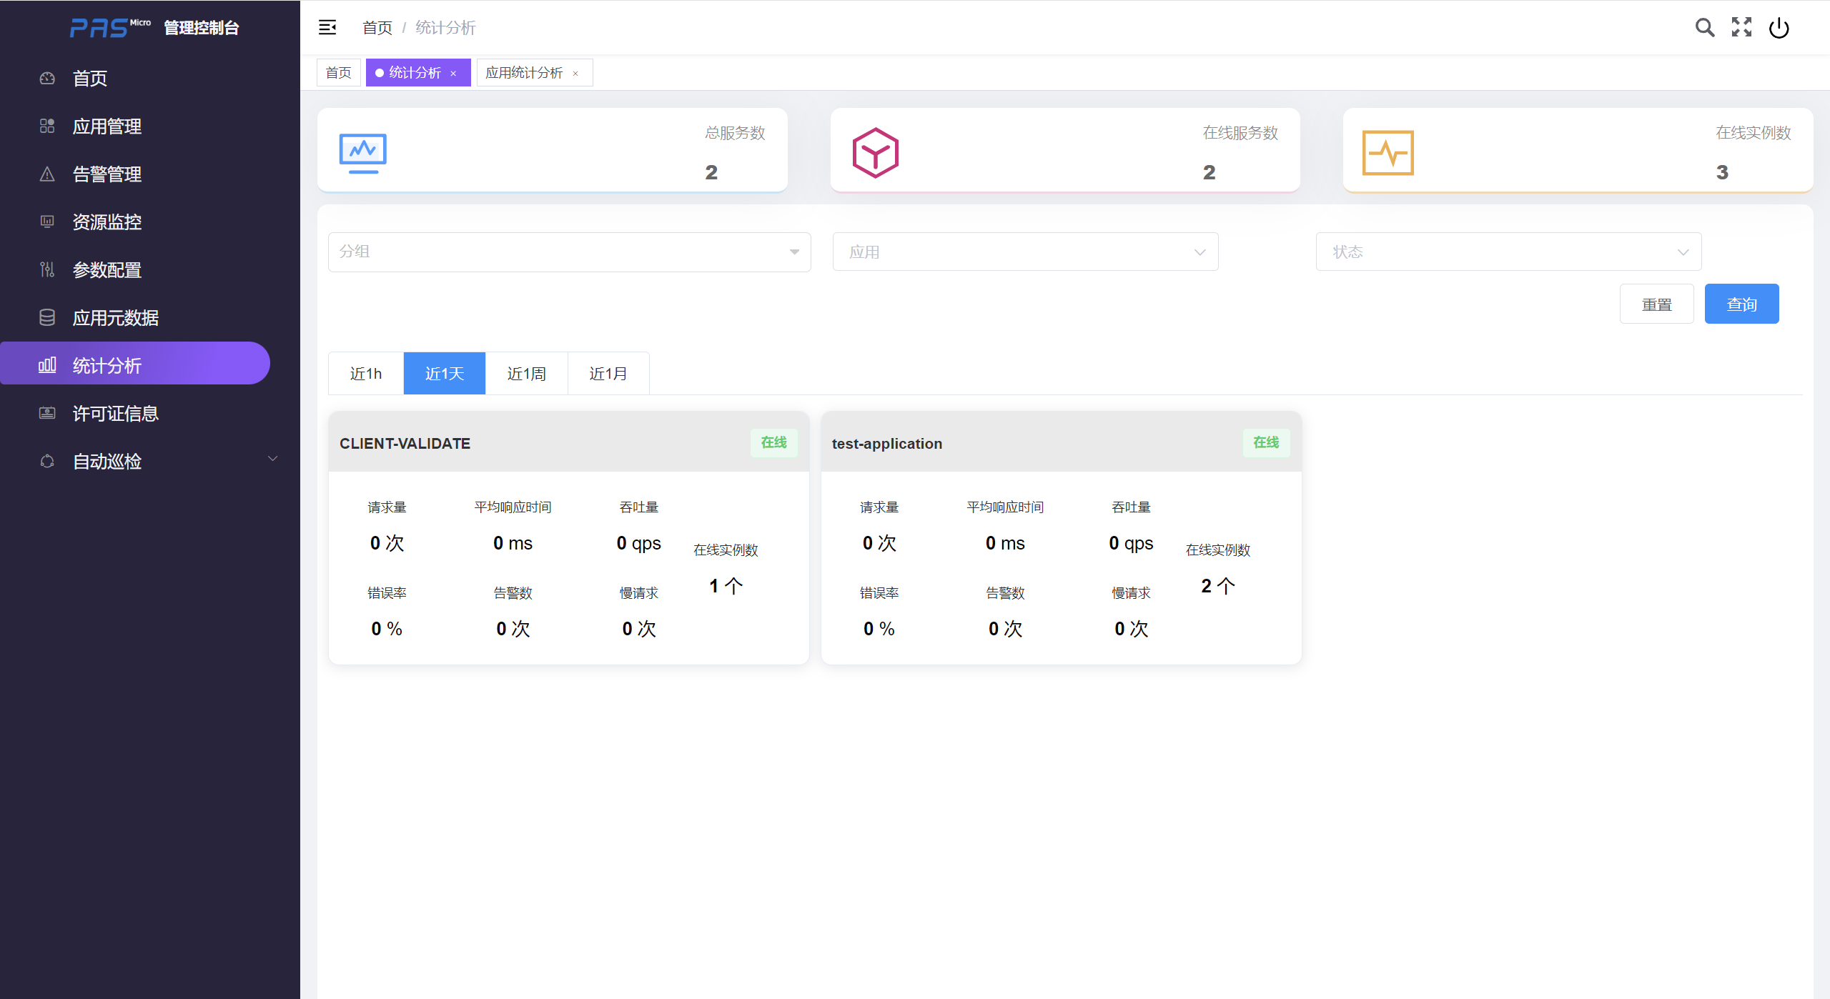Select the 近1h time range
This screenshot has height=999, width=1830.
click(x=366, y=374)
